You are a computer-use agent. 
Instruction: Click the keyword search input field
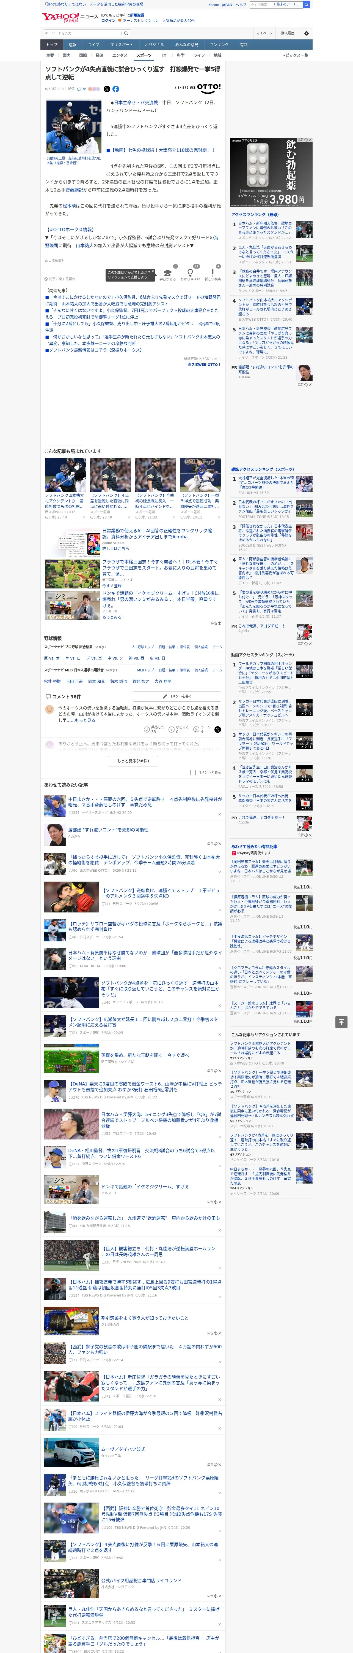(83, 33)
